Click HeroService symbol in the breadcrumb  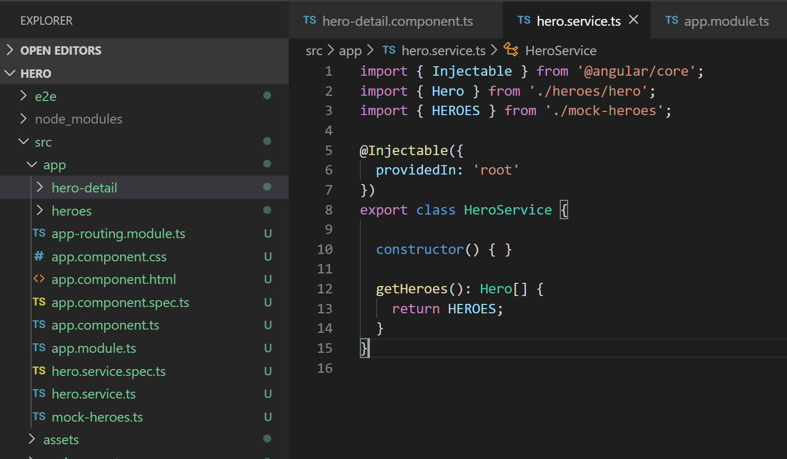[561, 50]
